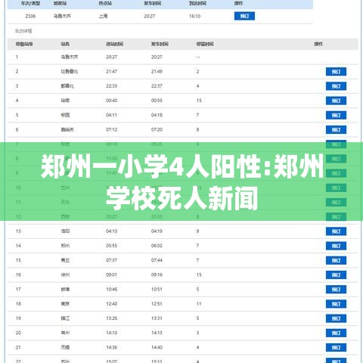Select the 站名 column header
Viewport: 363px width, 363px height.
65,44
